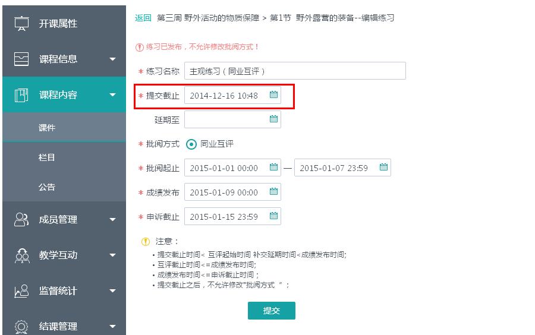Open calendar picker for 延期至 field
The width and height of the screenshot is (535, 335).
coord(273,119)
